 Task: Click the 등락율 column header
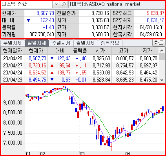click(80, 50)
